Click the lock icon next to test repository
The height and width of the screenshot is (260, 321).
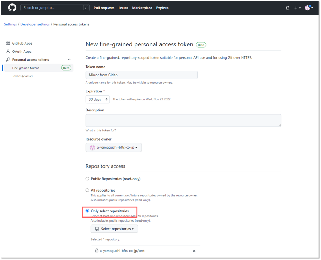(97, 251)
